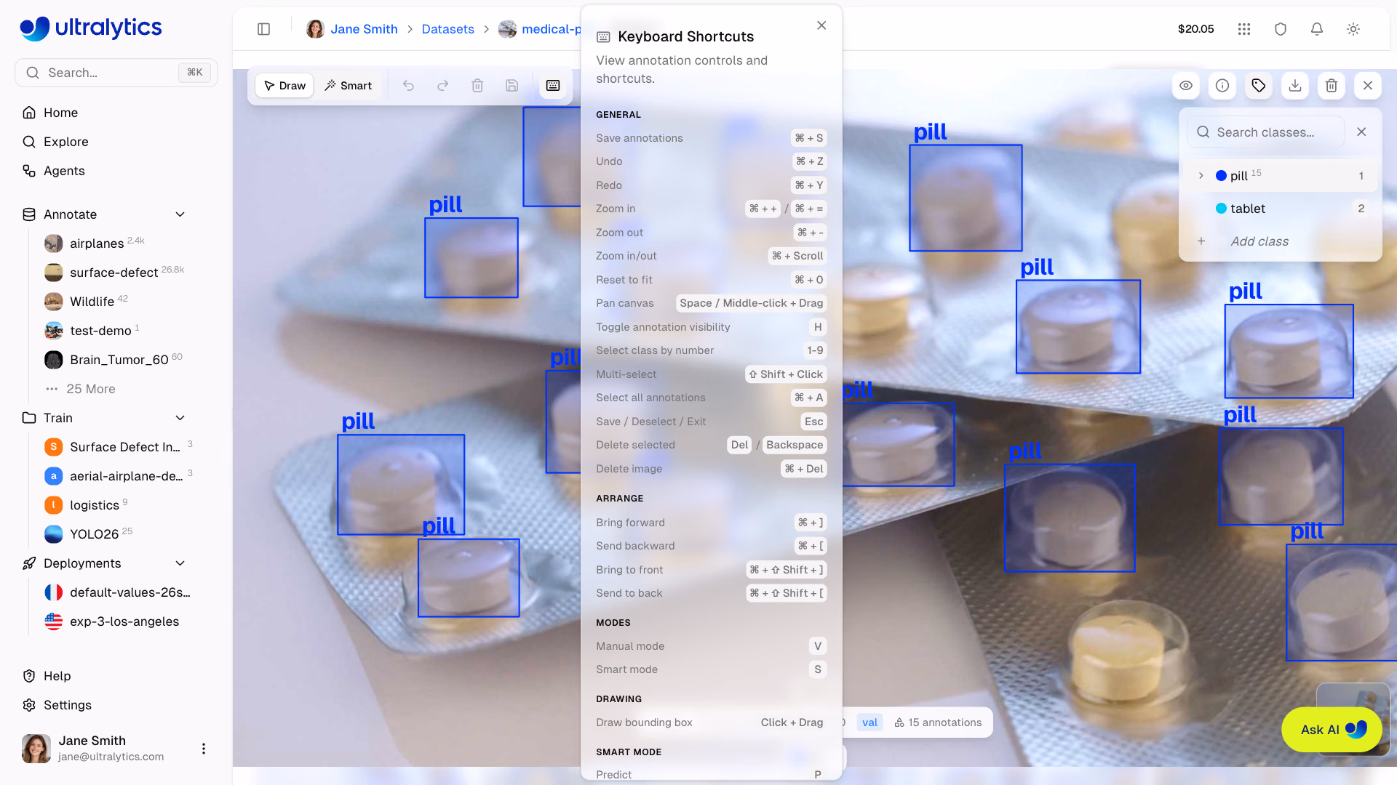Collapse the Train section
The width and height of the screenshot is (1397, 785).
(180, 418)
